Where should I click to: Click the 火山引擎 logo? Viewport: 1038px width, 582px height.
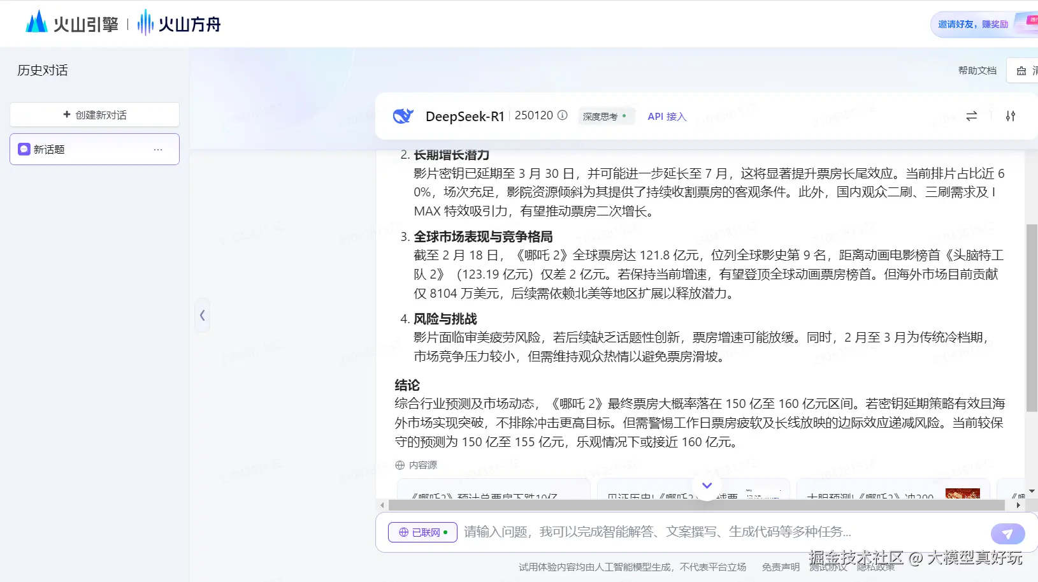(x=72, y=24)
